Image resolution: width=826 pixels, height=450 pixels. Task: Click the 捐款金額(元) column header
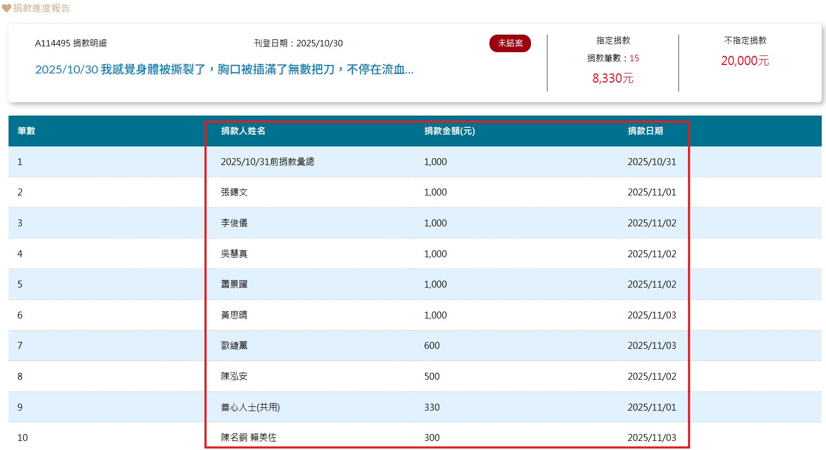coord(449,131)
